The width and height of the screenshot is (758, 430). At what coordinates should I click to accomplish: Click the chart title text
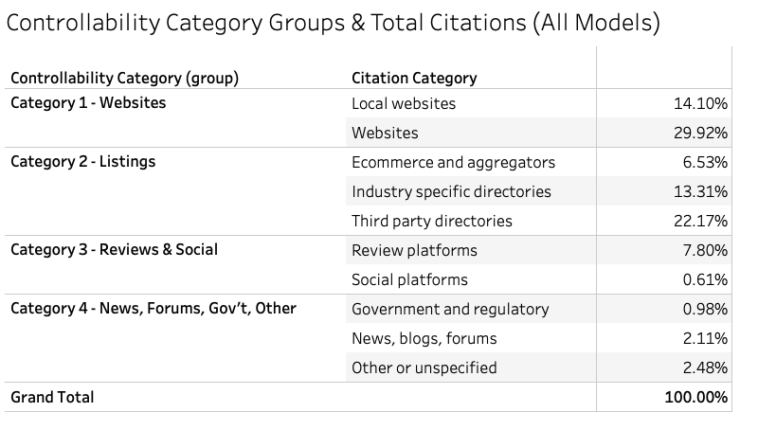click(x=333, y=24)
